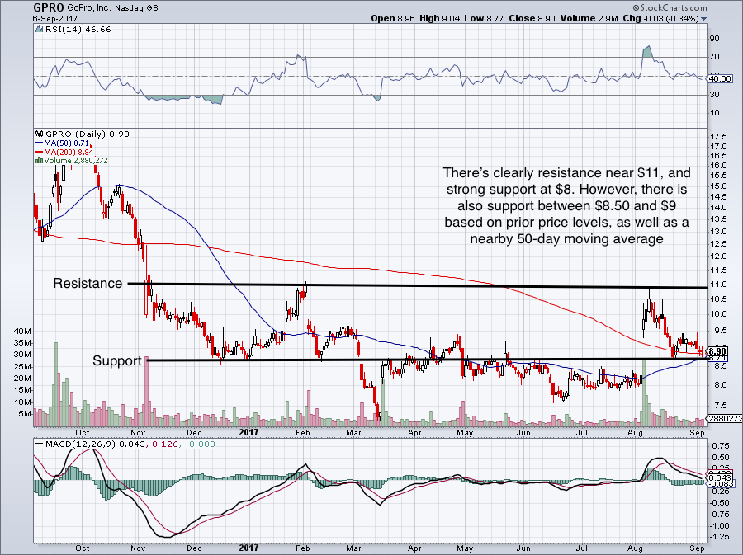Click '2017' on the price panel time axis
Image resolution: width=743 pixels, height=555 pixels.
pyautogui.click(x=248, y=432)
